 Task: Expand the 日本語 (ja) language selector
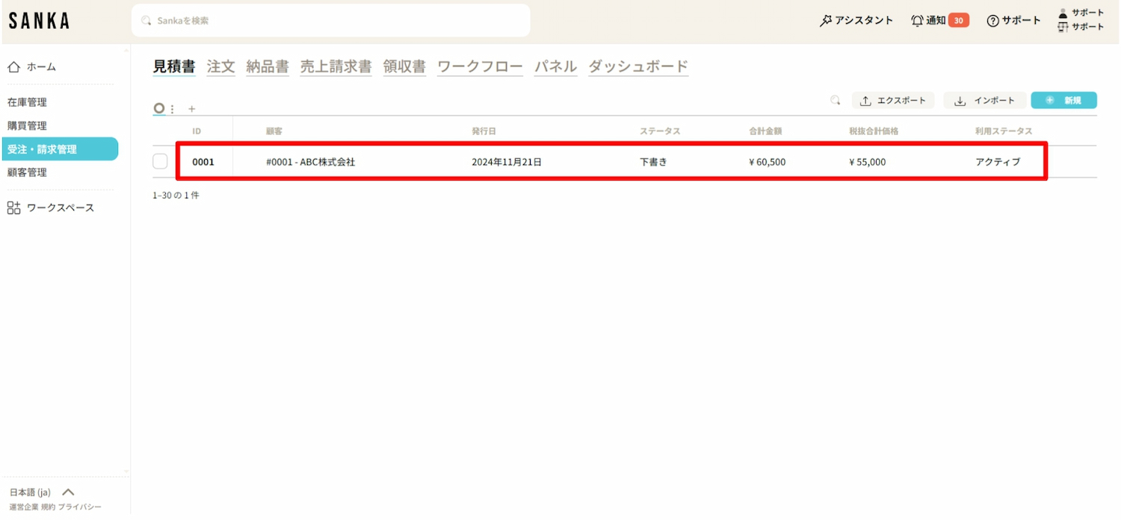pos(42,492)
